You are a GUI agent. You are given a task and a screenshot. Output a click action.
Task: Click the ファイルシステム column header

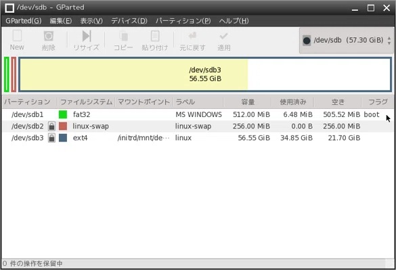click(87, 102)
